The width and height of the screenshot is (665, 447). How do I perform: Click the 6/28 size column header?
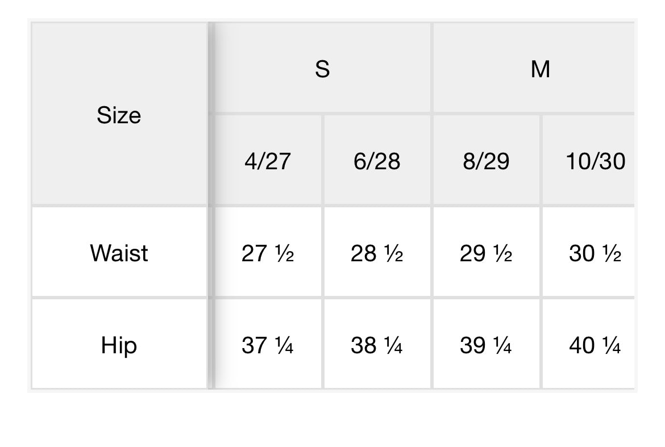tap(377, 161)
